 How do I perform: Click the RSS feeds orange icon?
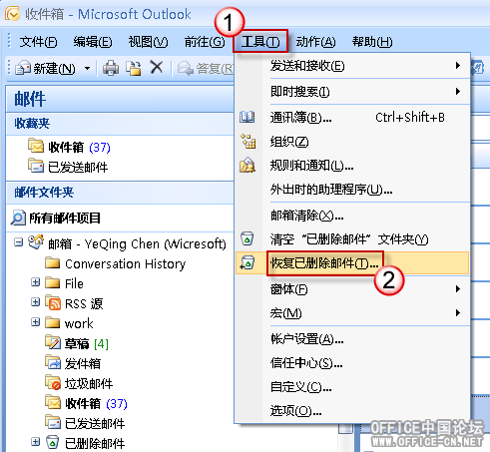tap(53, 302)
